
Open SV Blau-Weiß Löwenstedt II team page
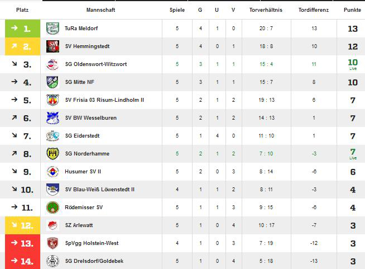[100, 190]
